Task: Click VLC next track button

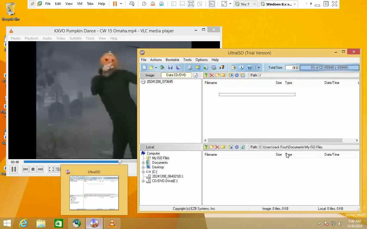Action: (40, 169)
